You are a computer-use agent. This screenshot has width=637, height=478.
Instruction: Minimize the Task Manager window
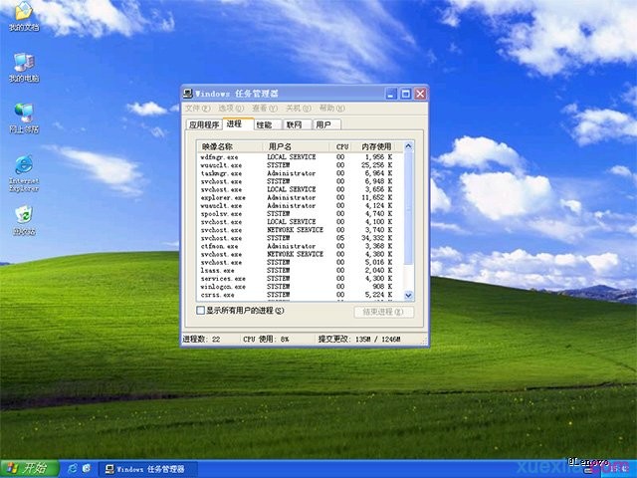click(x=391, y=94)
